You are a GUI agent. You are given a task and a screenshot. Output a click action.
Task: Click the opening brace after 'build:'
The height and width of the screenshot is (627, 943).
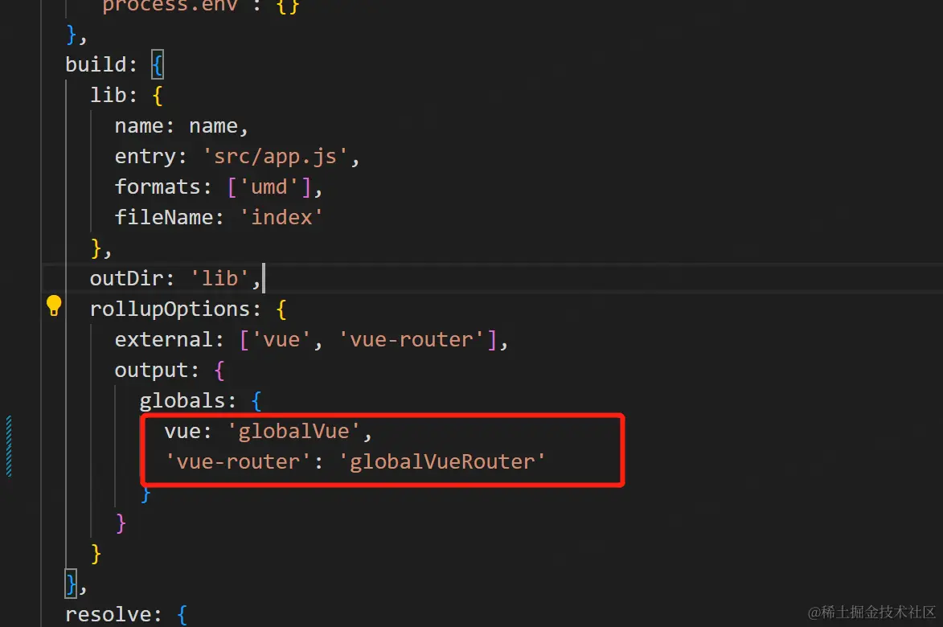click(x=157, y=64)
